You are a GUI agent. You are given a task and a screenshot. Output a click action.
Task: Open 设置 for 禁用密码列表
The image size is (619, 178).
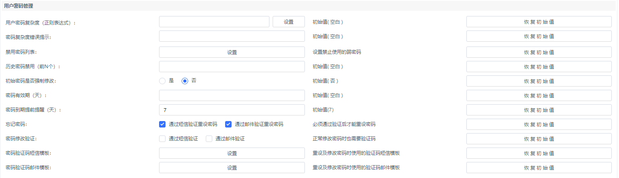pos(232,52)
